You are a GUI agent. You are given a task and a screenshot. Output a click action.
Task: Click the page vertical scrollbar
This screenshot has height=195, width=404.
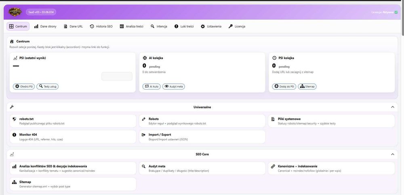pyautogui.click(x=402, y=18)
